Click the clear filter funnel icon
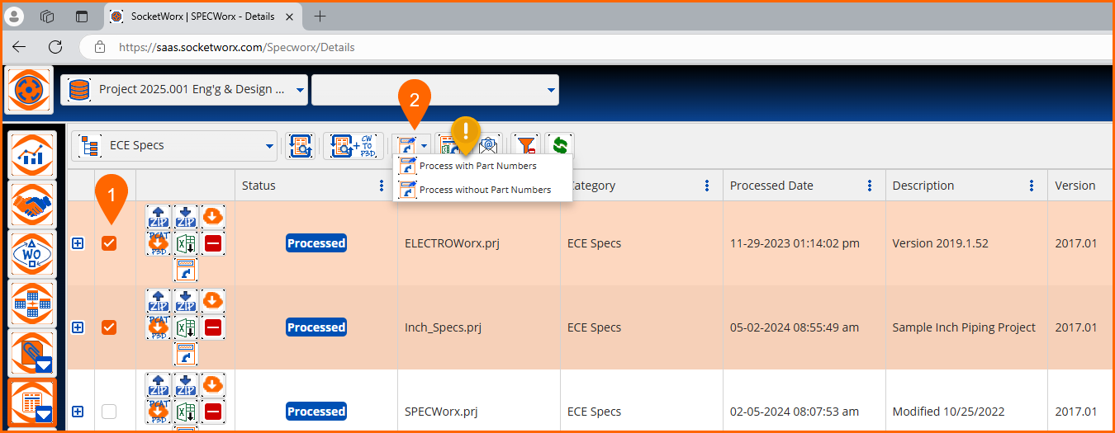The image size is (1115, 433). point(525,146)
